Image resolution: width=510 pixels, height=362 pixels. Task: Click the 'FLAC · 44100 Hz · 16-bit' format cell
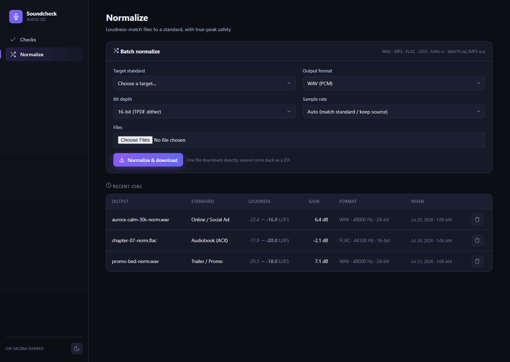pyautogui.click(x=364, y=240)
